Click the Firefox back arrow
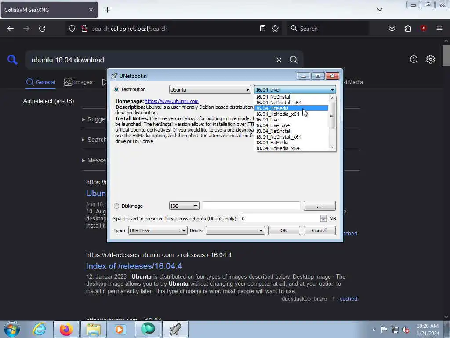 click(x=11, y=29)
